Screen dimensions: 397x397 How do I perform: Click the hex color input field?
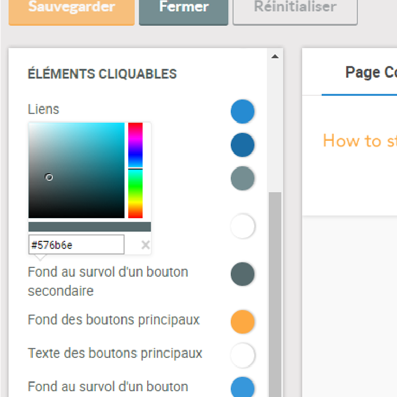pyautogui.click(x=76, y=245)
